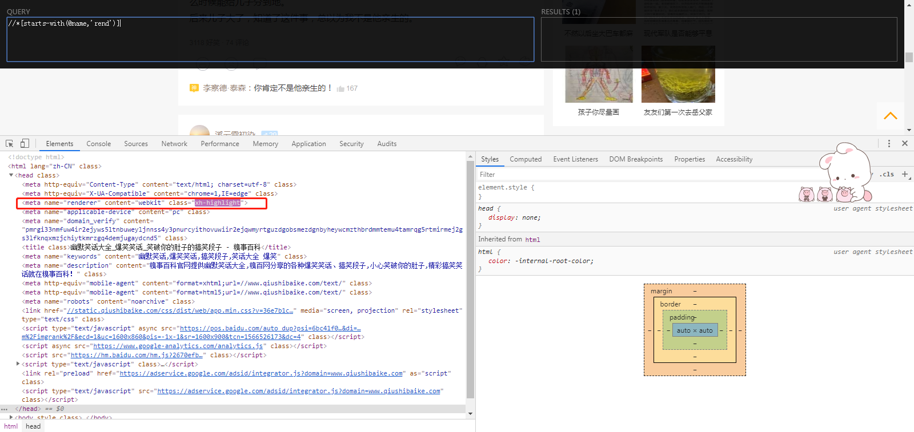Open the Console tab

98,144
